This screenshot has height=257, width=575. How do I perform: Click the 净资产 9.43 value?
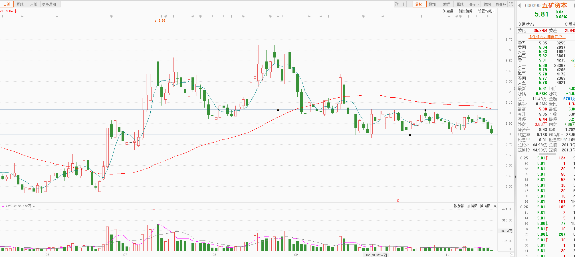543,129
